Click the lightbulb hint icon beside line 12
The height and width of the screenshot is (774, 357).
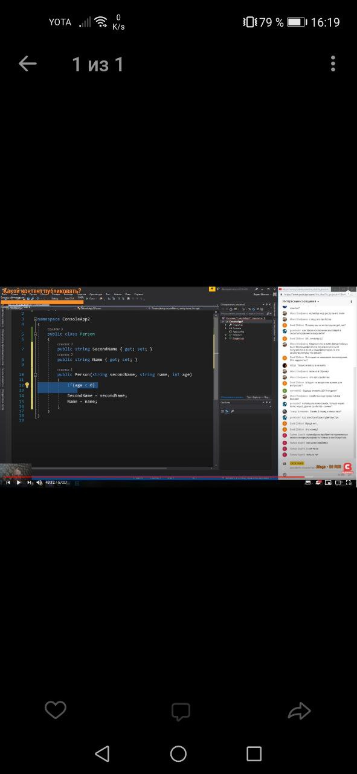(27, 385)
